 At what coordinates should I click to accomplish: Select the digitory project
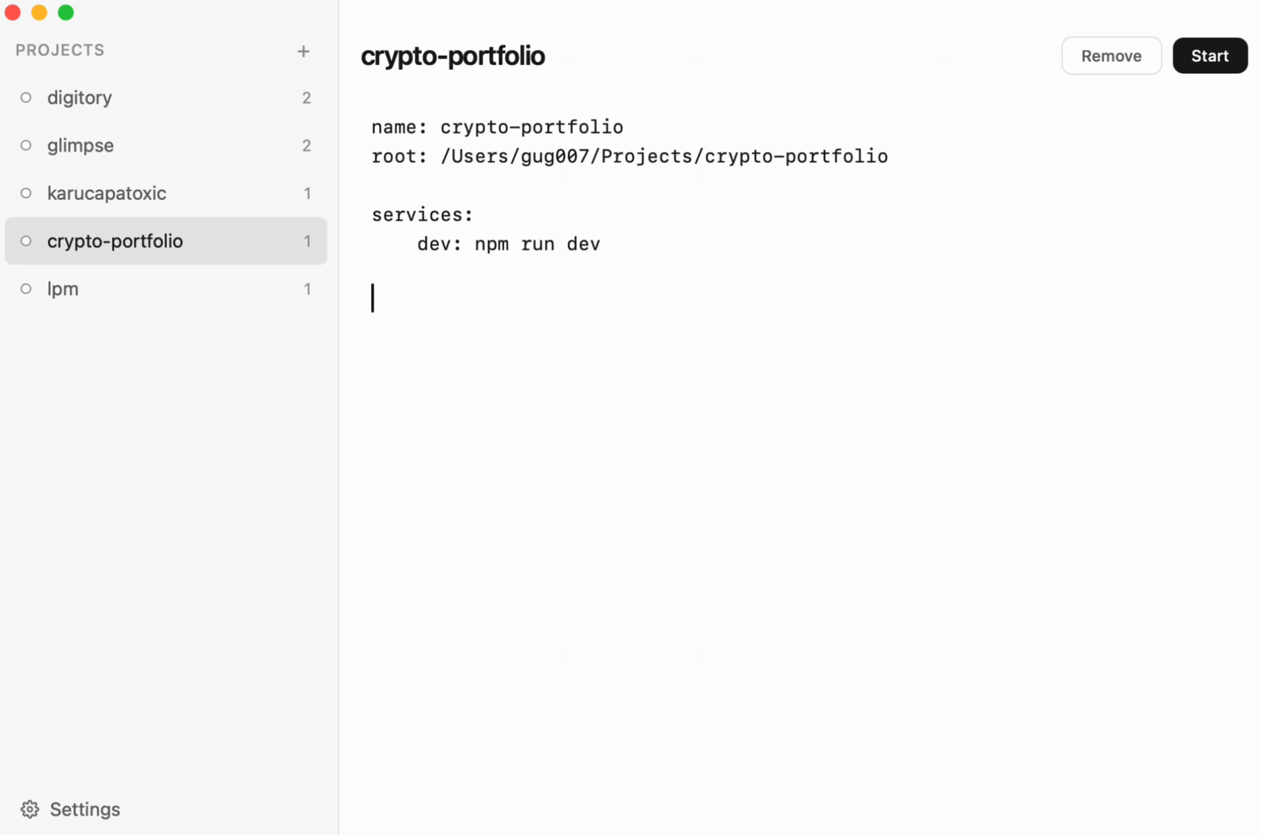point(79,97)
